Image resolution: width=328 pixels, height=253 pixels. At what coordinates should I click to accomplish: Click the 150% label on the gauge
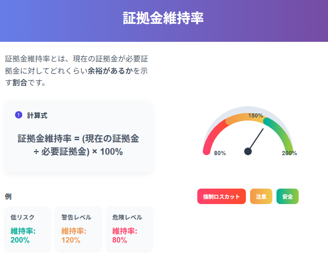click(256, 115)
